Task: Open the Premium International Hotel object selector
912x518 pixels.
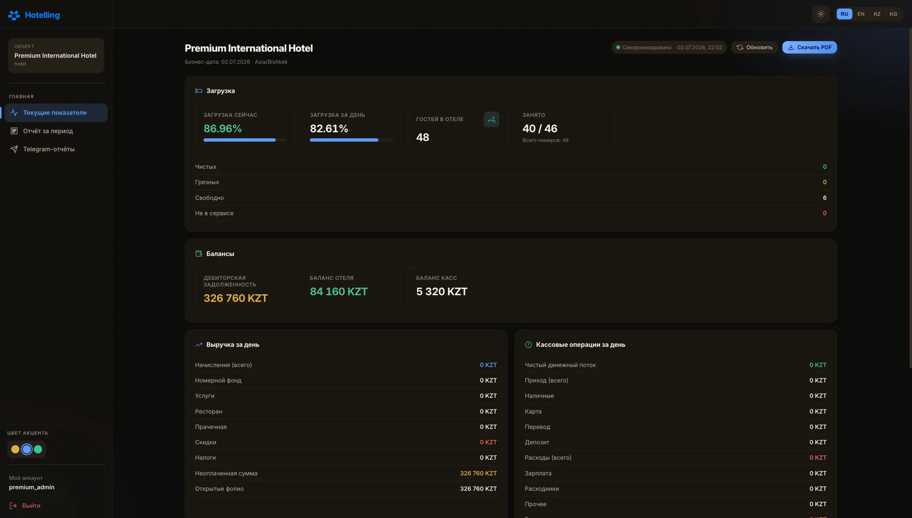Action: pyautogui.click(x=56, y=55)
